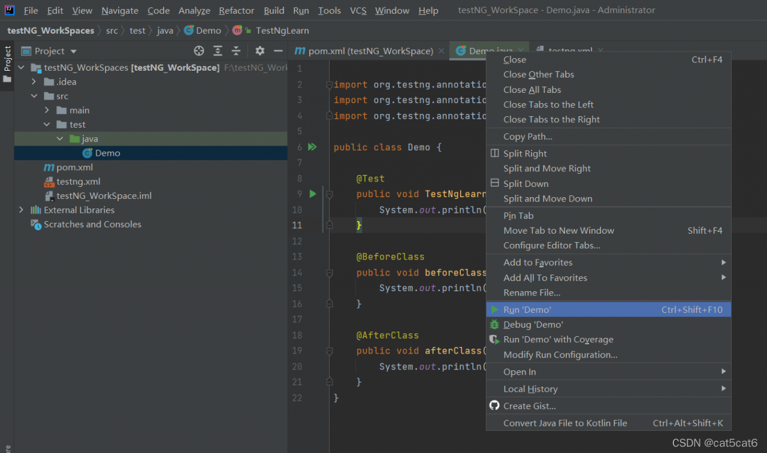767x453 pixels.
Task: Open the Refactor menu
Action: (x=237, y=11)
